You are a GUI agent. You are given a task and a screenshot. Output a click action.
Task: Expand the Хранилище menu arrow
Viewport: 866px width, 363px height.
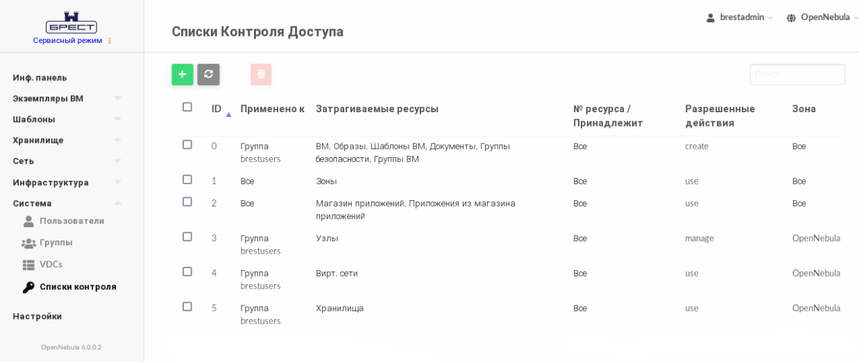pyautogui.click(x=119, y=141)
